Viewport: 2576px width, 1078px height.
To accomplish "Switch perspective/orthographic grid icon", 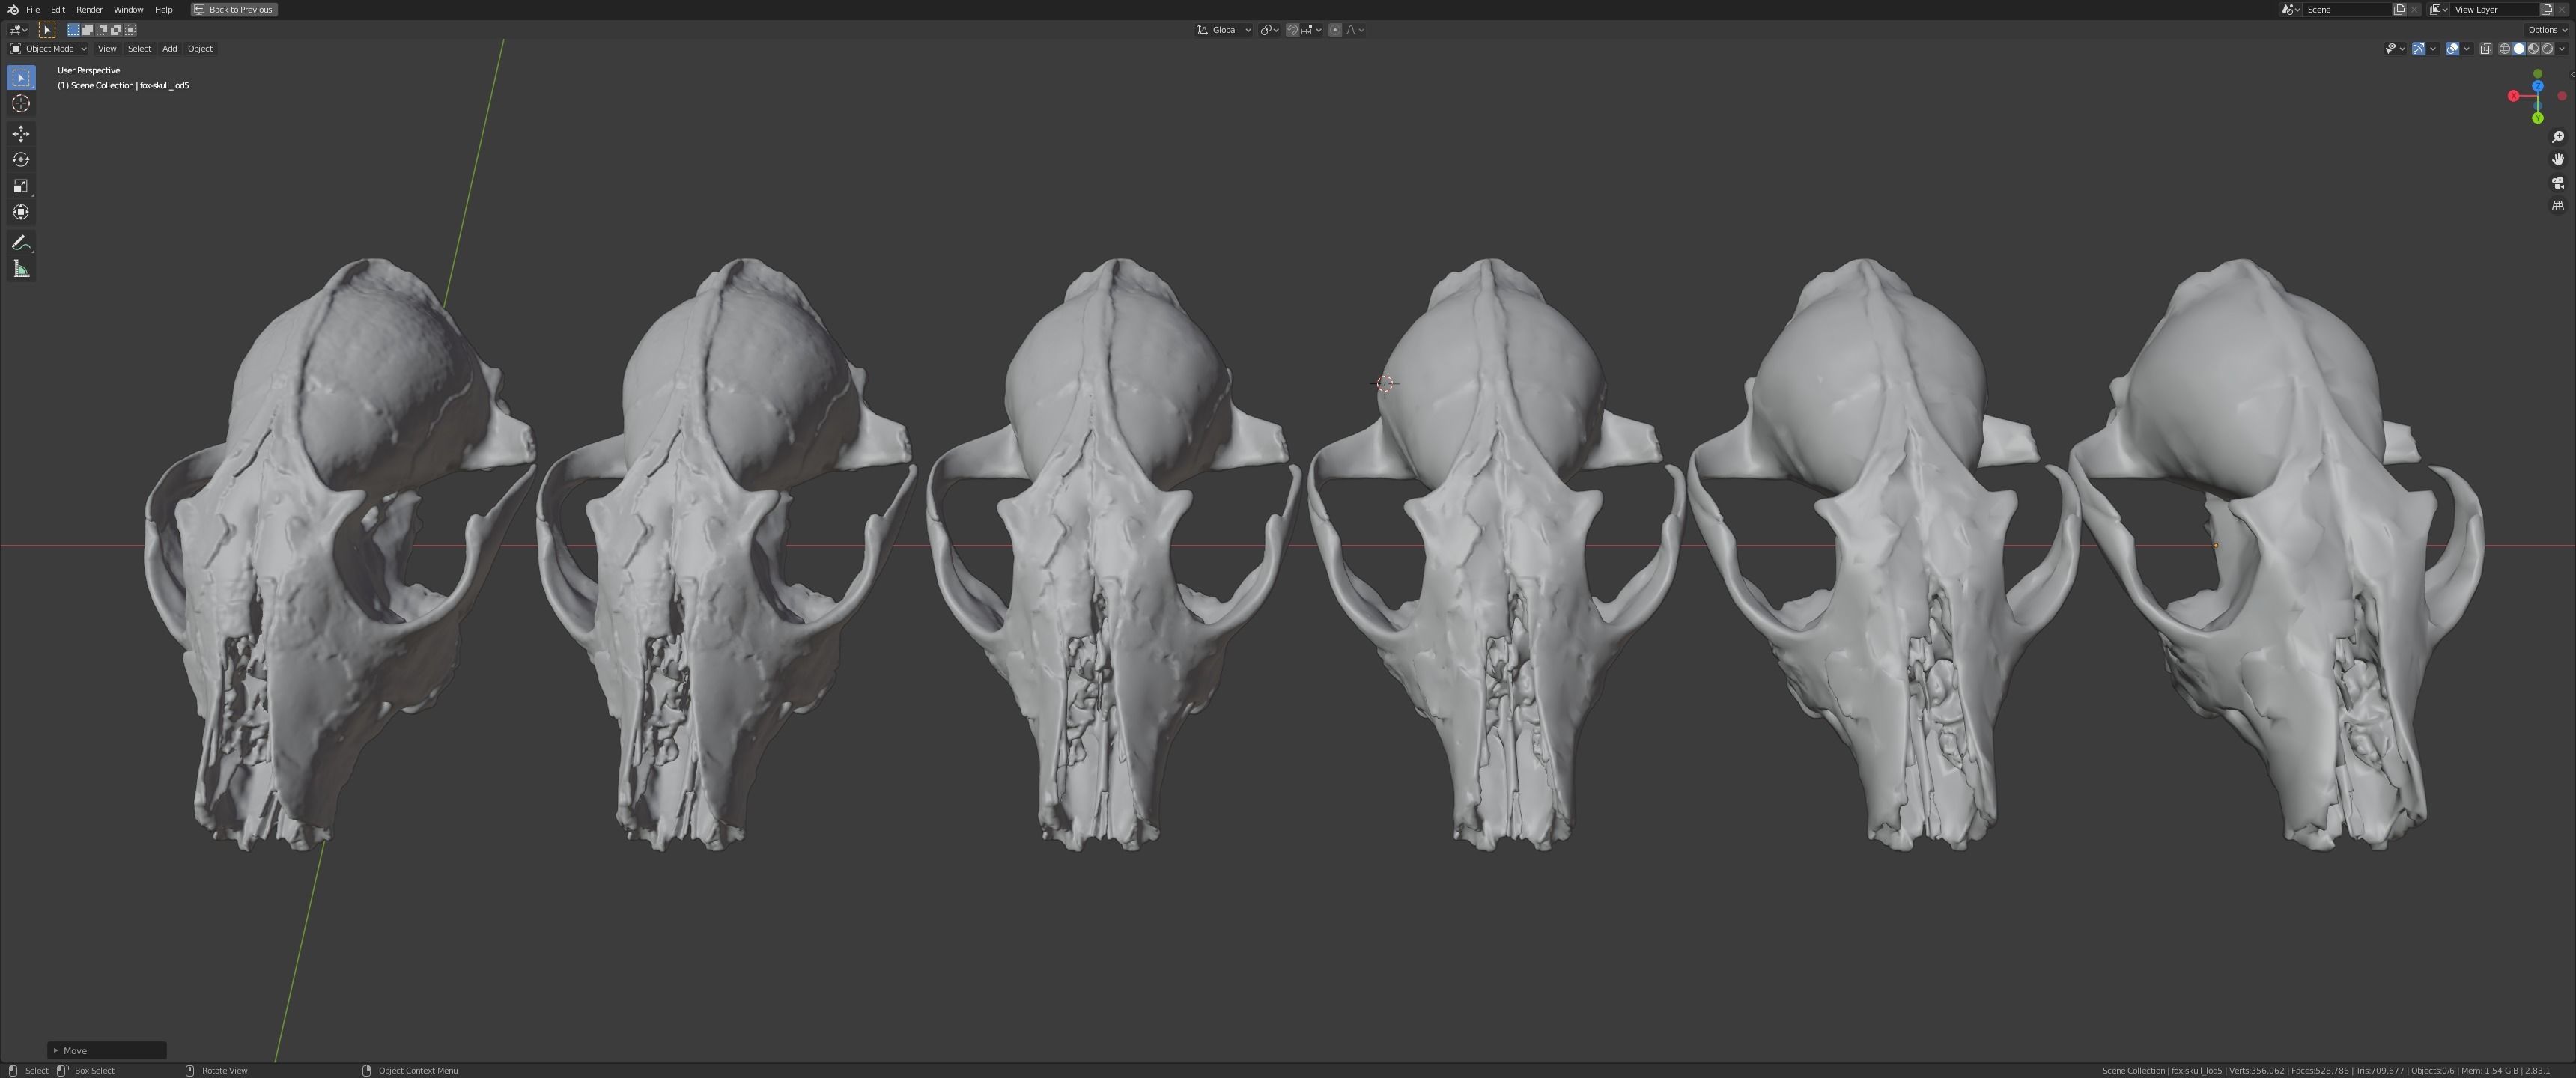I will click(x=2558, y=206).
